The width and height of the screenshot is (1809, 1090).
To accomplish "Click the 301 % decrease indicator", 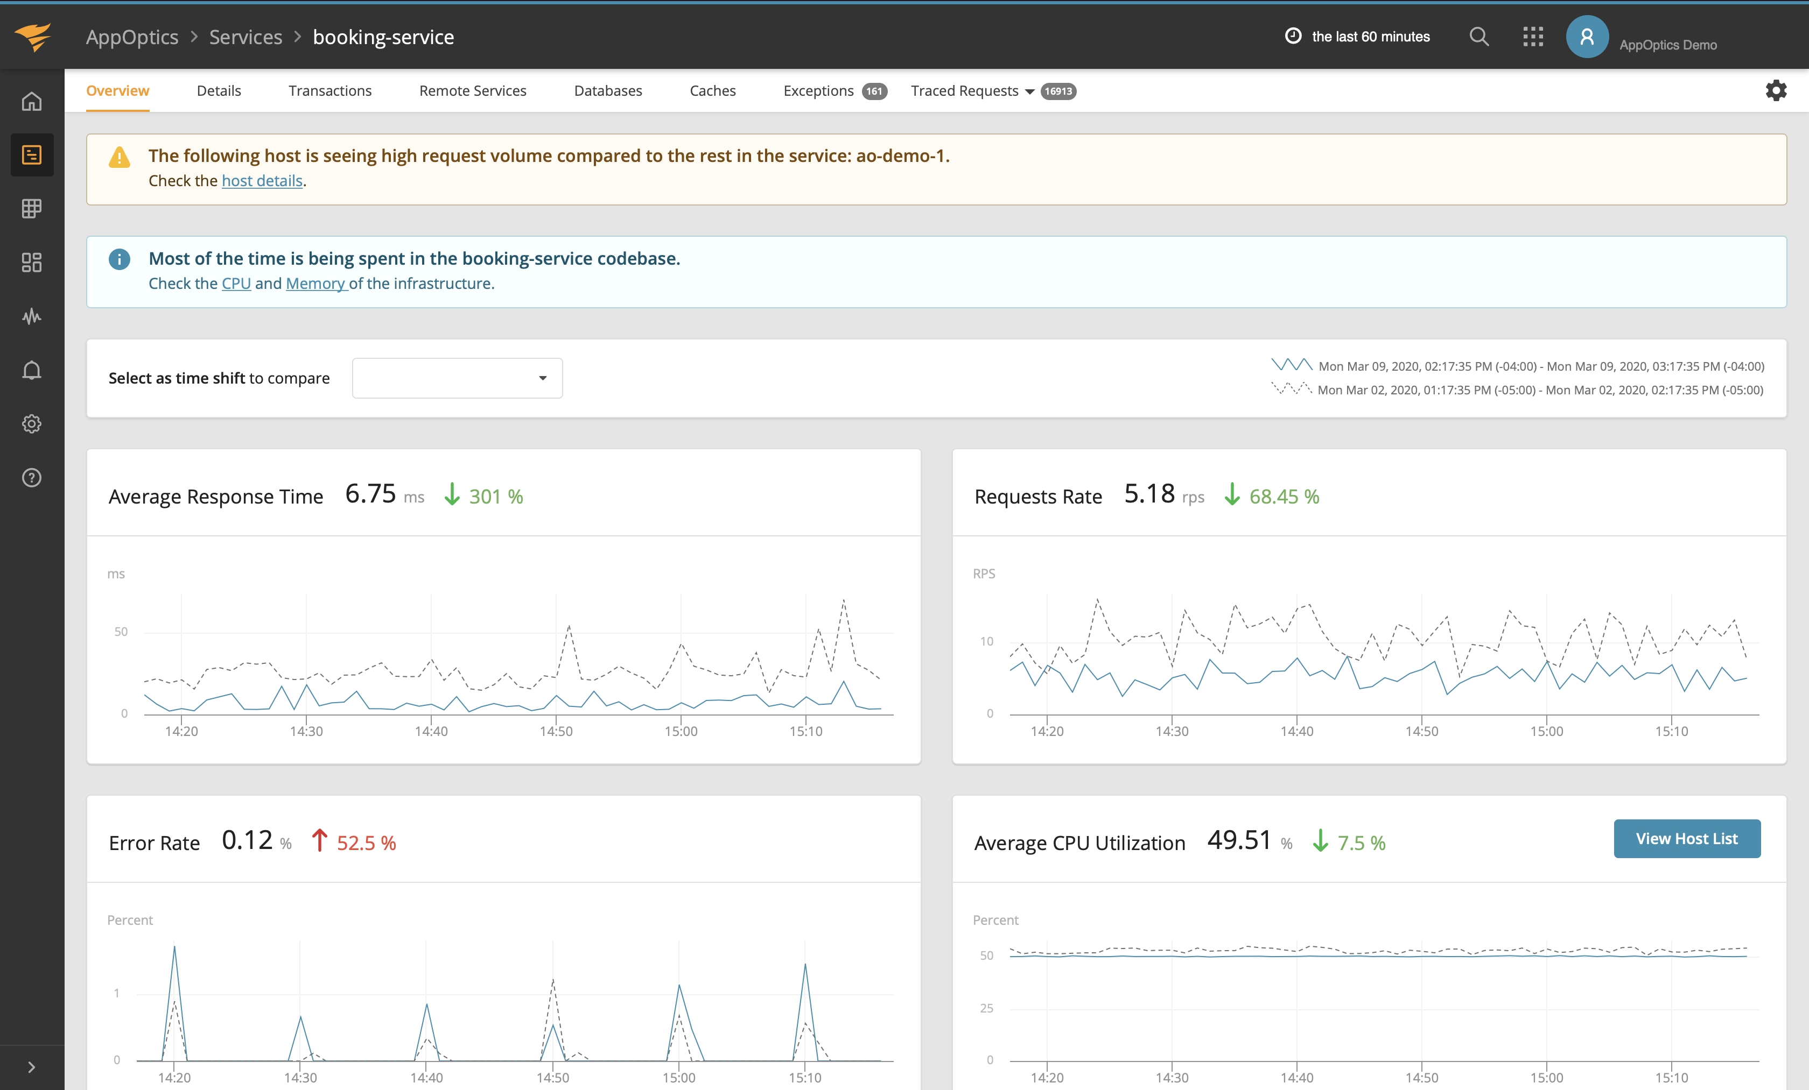I will point(484,496).
